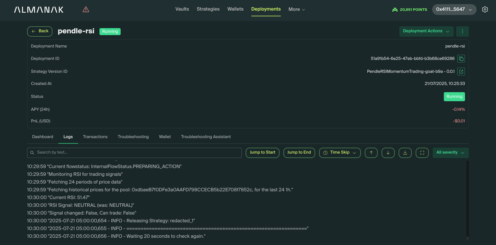Screen dimensions: 496x245
Task: Click log line "Monitoring RSI for trading signals"
Action: pyautogui.click(x=75, y=174)
